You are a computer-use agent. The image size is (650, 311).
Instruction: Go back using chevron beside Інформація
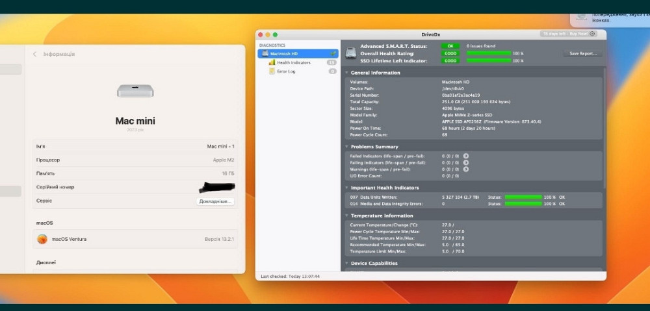point(35,55)
